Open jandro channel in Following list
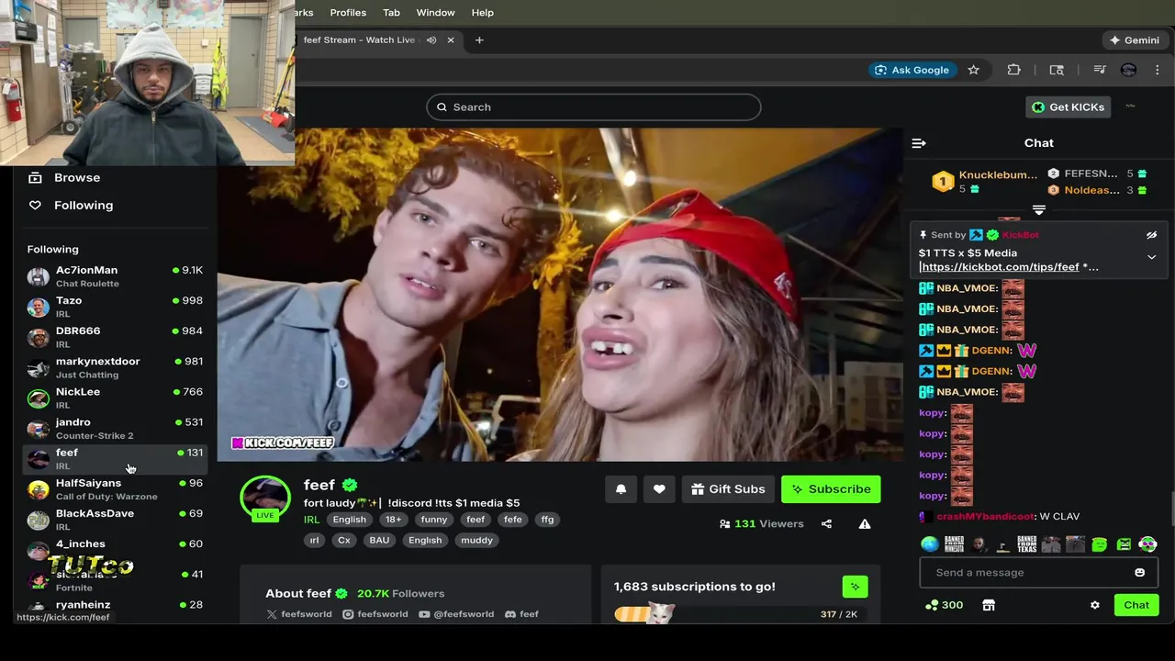Image resolution: width=1175 pixels, height=661 pixels. (115, 429)
